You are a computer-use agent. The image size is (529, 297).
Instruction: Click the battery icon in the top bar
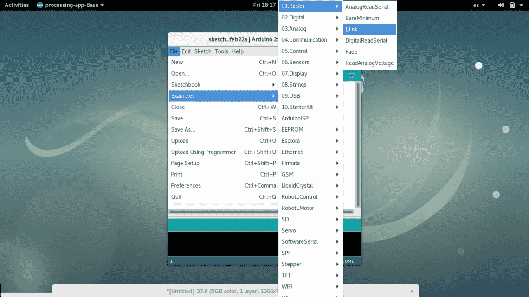point(512,5)
